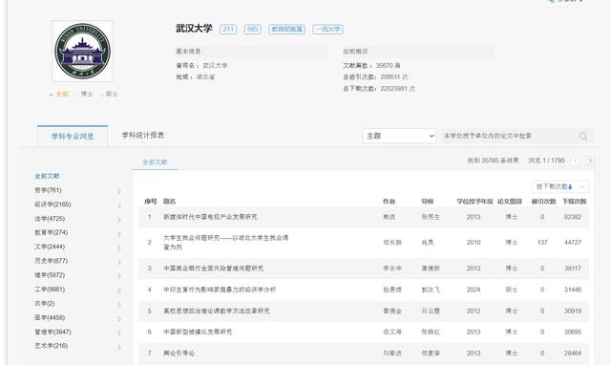Click the 学位授予年度 column header
Screen dimensions: 611x365
[x=474, y=202]
